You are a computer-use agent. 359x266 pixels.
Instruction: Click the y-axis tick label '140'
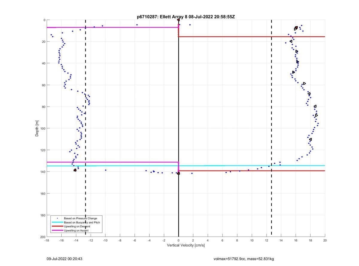click(42, 172)
